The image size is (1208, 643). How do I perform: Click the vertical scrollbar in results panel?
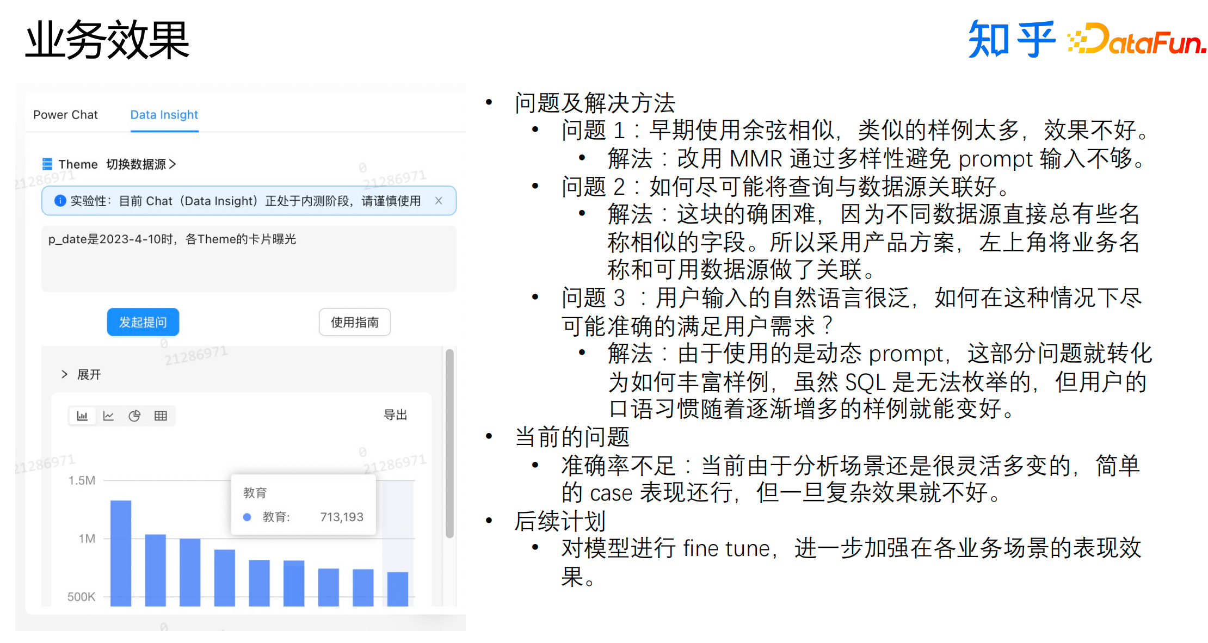pyautogui.click(x=449, y=443)
